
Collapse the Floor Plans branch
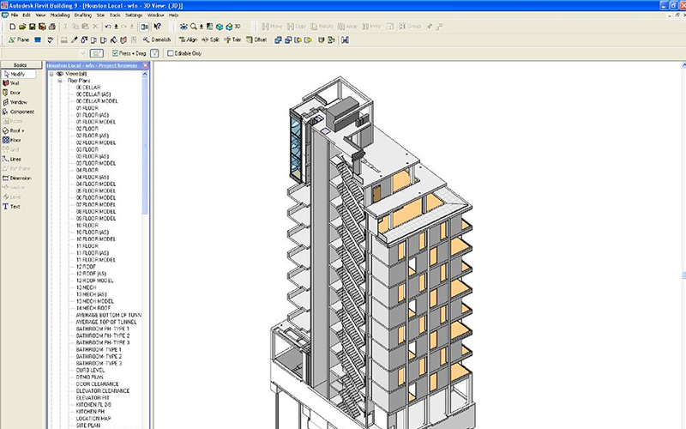coord(60,81)
